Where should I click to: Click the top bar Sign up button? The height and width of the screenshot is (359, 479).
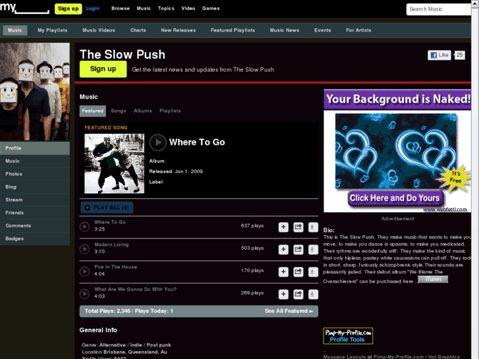point(68,9)
